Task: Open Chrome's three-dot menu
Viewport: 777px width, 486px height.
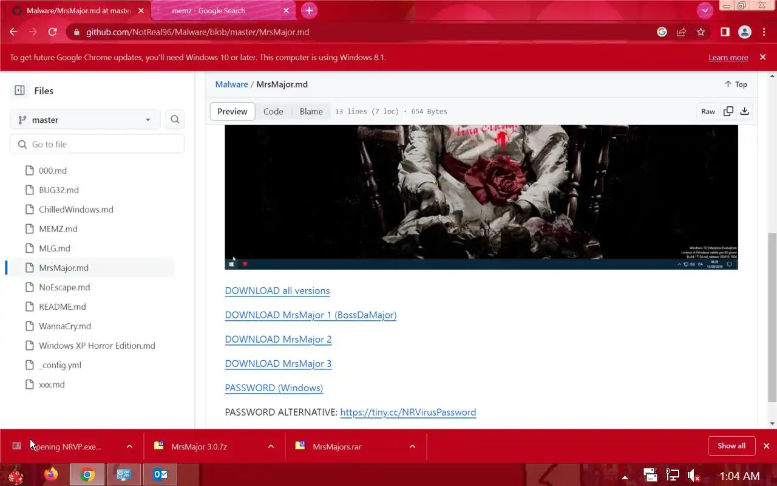Action: pyautogui.click(x=763, y=32)
